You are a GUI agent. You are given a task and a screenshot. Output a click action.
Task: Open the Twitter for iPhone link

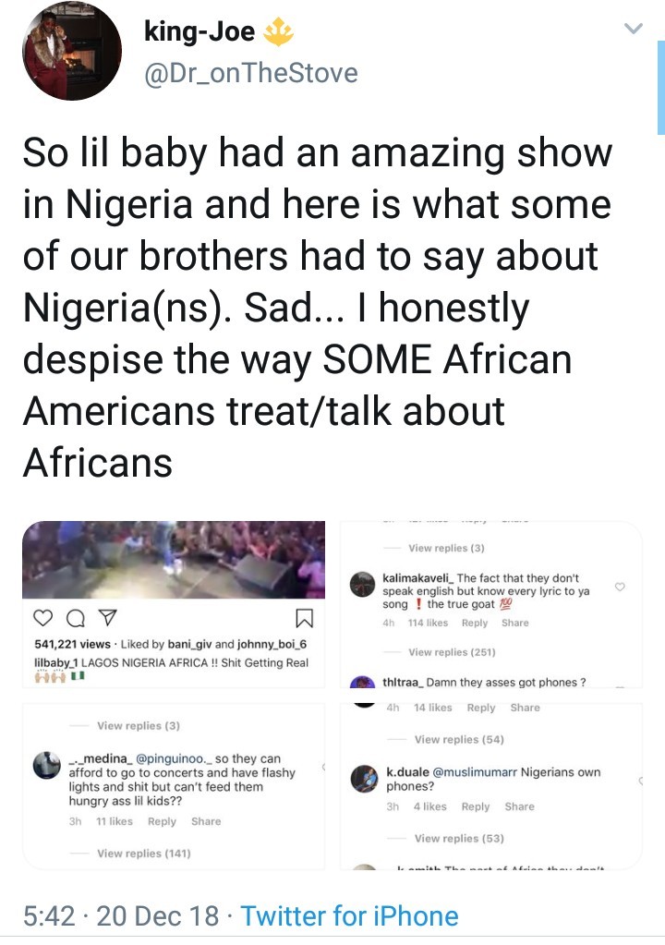click(x=349, y=915)
